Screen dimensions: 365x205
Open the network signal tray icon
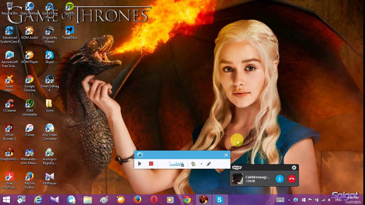click(x=323, y=200)
